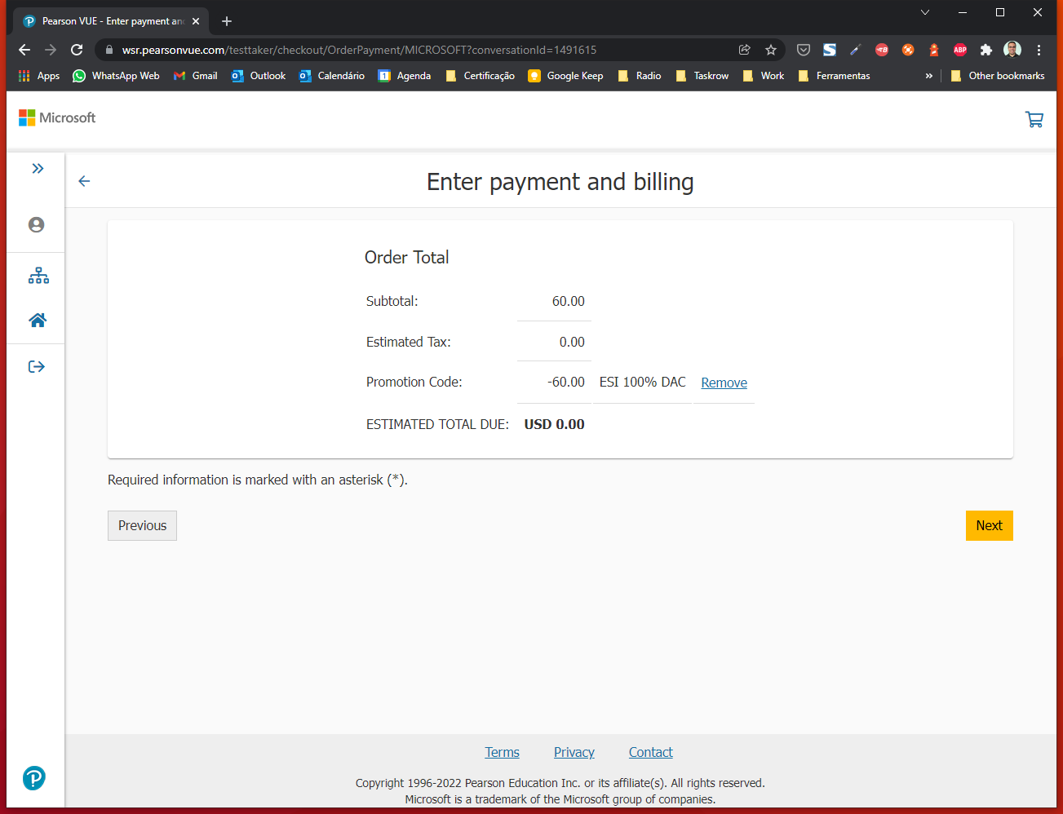Click the browser forward navigation arrow
The image size is (1063, 814).
[51, 50]
